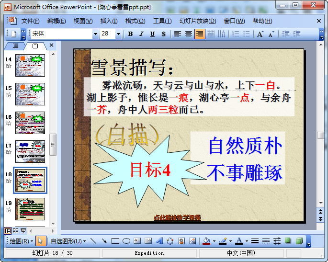The width and height of the screenshot is (328, 262).
Task: Click Increase Font Size icon
Action: [260, 34]
